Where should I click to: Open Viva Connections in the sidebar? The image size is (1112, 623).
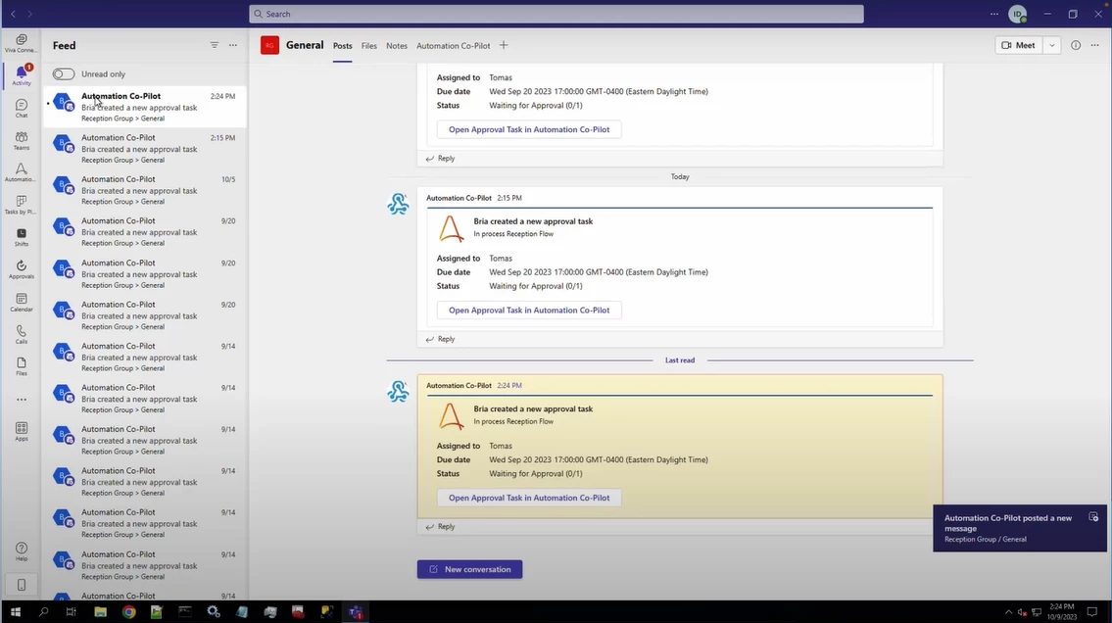[22, 42]
